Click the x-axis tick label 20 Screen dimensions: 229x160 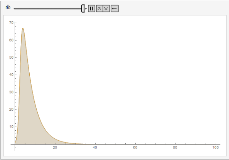click(x=55, y=147)
